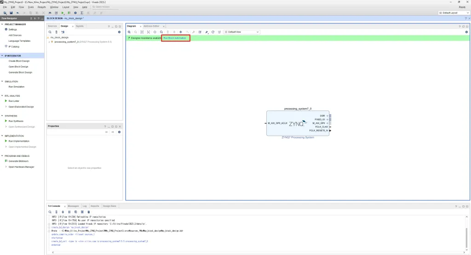
Task: Collapse the IP INTEGRATOR section
Action: coord(2,56)
